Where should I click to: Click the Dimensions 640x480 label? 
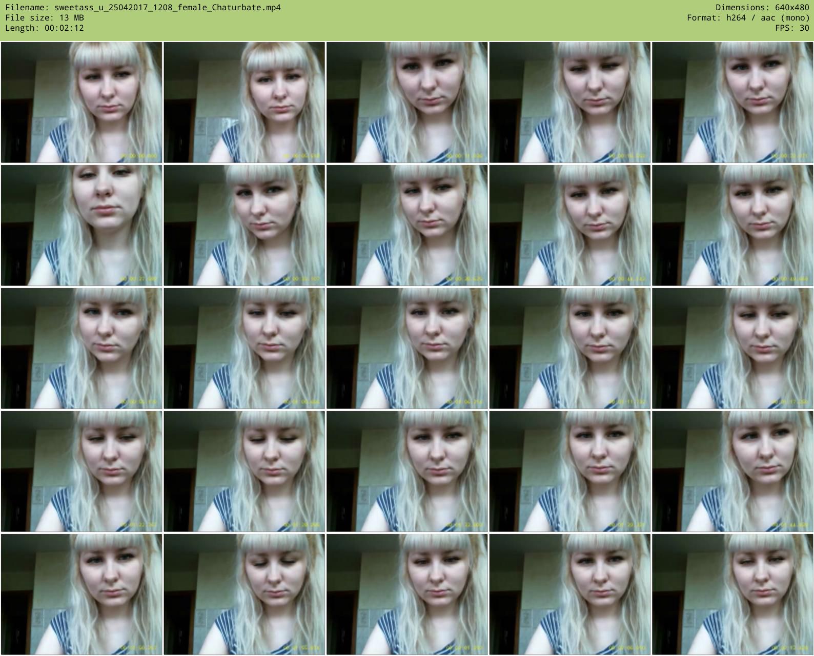coord(762,8)
